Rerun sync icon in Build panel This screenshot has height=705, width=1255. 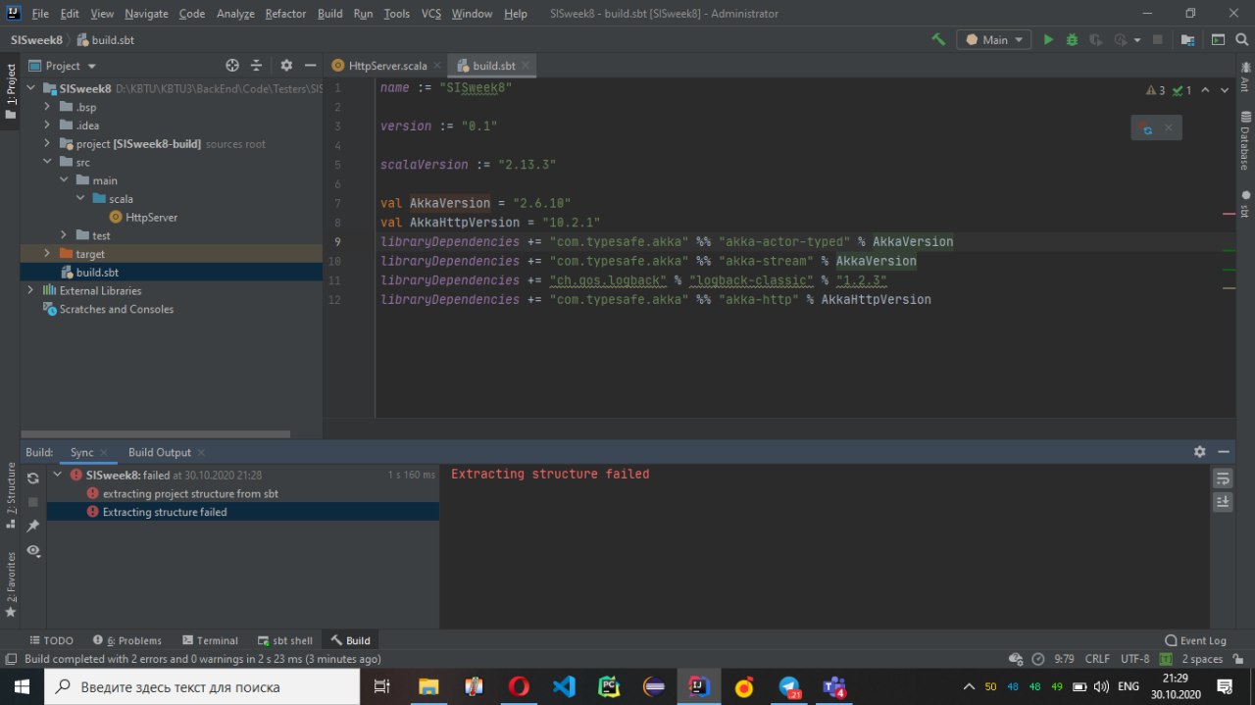click(x=32, y=478)
